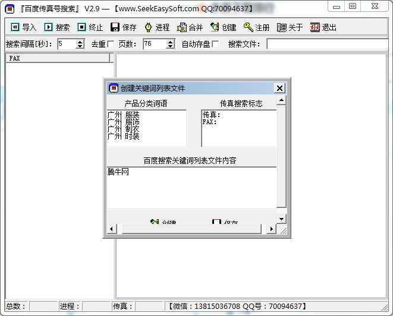The width and height of the screenshot is (393, 316).
Task: Enable the 自动存盘 auto-save checkbox
Action: (215, 45)
